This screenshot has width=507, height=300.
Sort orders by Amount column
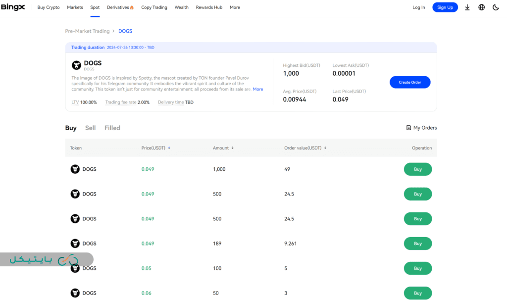tap(232, 148)
